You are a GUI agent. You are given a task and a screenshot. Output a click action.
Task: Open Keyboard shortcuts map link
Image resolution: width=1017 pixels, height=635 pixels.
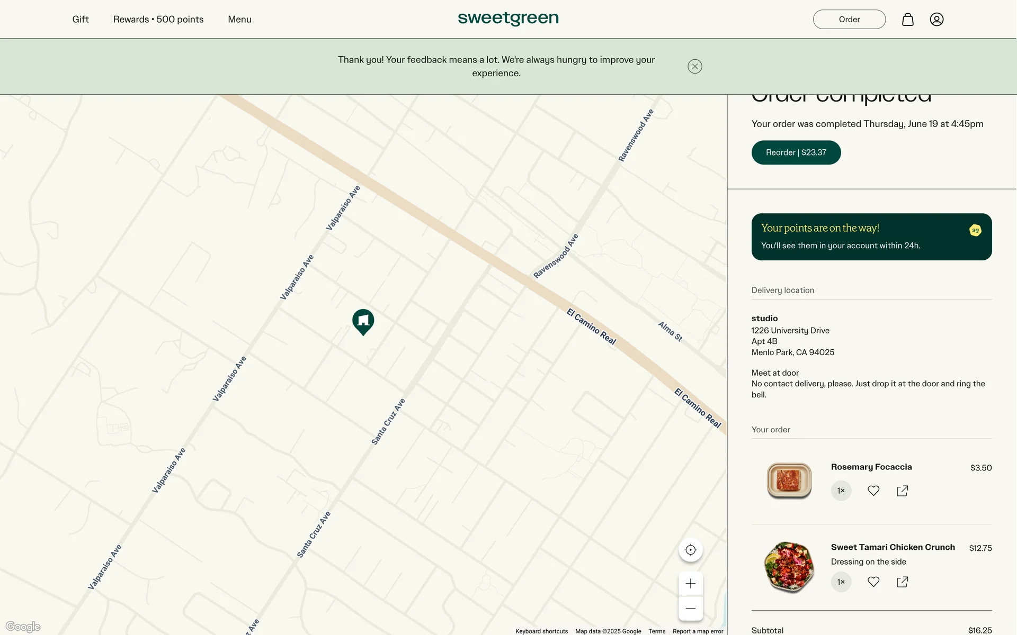[541, 631]
